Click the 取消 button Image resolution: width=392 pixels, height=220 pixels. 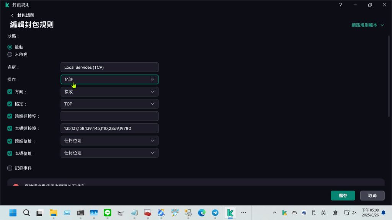(372, 196)
